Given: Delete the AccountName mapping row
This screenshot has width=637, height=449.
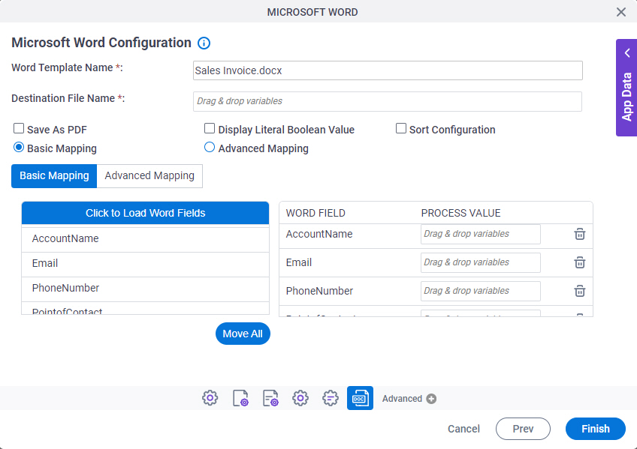Looking at the screenshot, I should pos(580,234).
